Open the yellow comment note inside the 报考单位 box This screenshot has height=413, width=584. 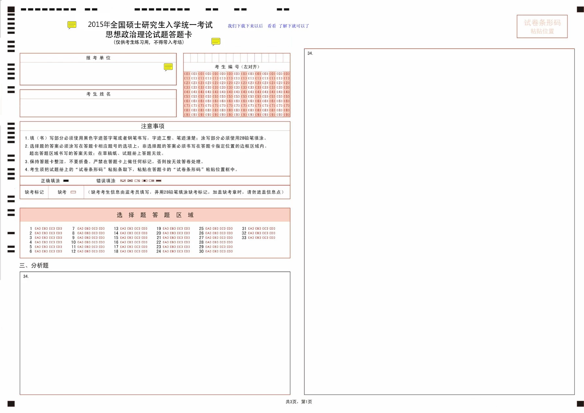[168, 67]
